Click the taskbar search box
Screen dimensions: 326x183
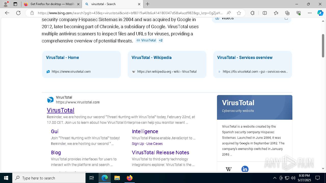click(49, 178)
